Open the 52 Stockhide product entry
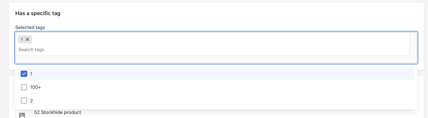The height and width of the screenshot is (118, 428). coord(58,112)
